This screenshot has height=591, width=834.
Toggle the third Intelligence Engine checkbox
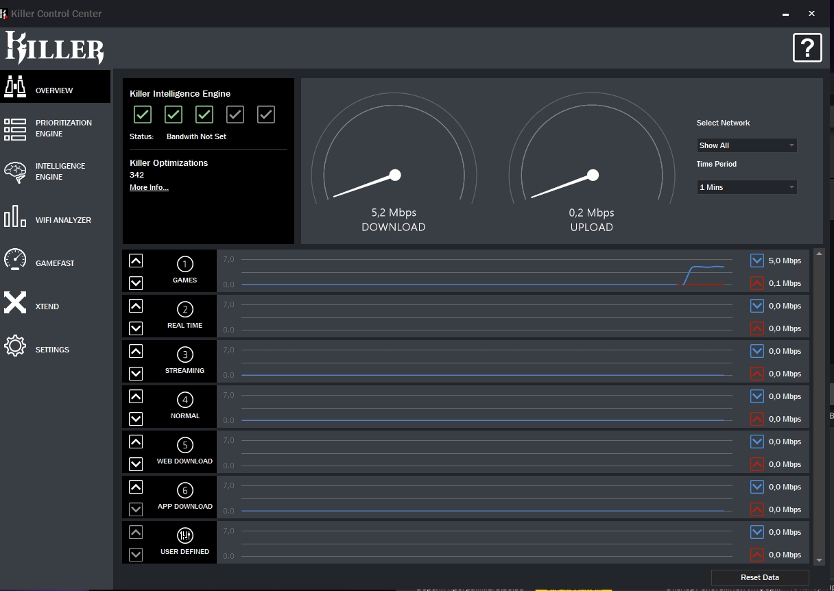204,114
